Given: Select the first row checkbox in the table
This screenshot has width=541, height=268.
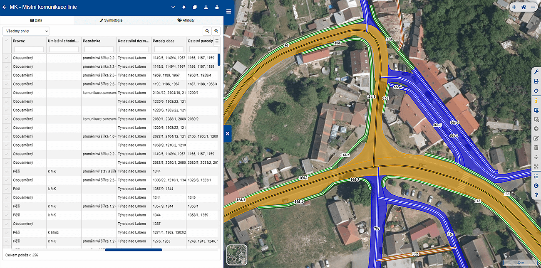Looking at the screenshot, I should [x=6, y=58].
